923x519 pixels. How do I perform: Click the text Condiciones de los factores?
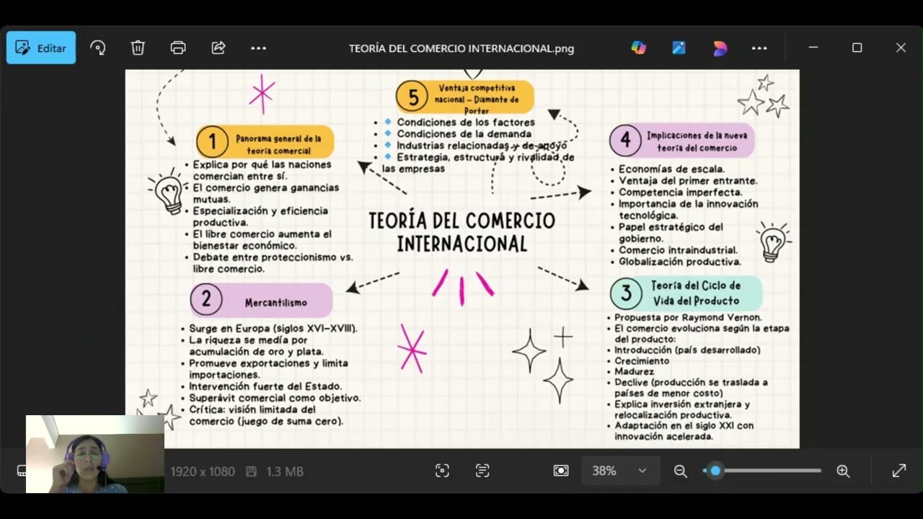coord(466,123)
